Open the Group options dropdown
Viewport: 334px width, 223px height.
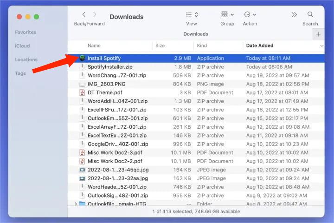click(x=227, y=14)
